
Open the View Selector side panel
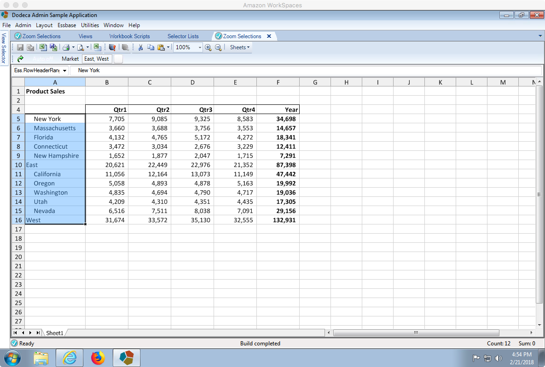pyautogui.click(x=4, y=48)
